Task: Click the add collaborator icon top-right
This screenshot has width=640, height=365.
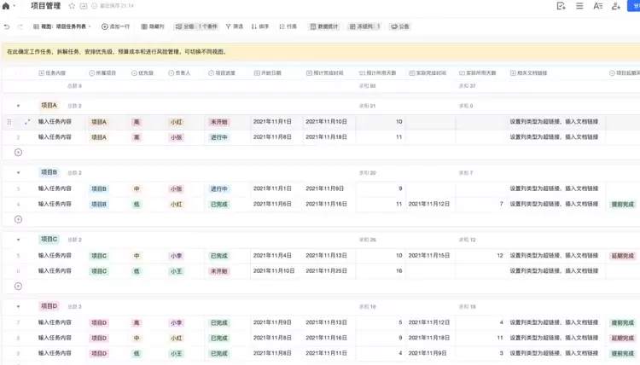Action: tap(615, 6)
